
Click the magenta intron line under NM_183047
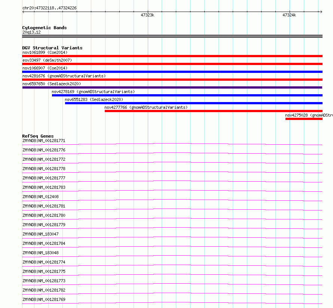coord(172,237)
